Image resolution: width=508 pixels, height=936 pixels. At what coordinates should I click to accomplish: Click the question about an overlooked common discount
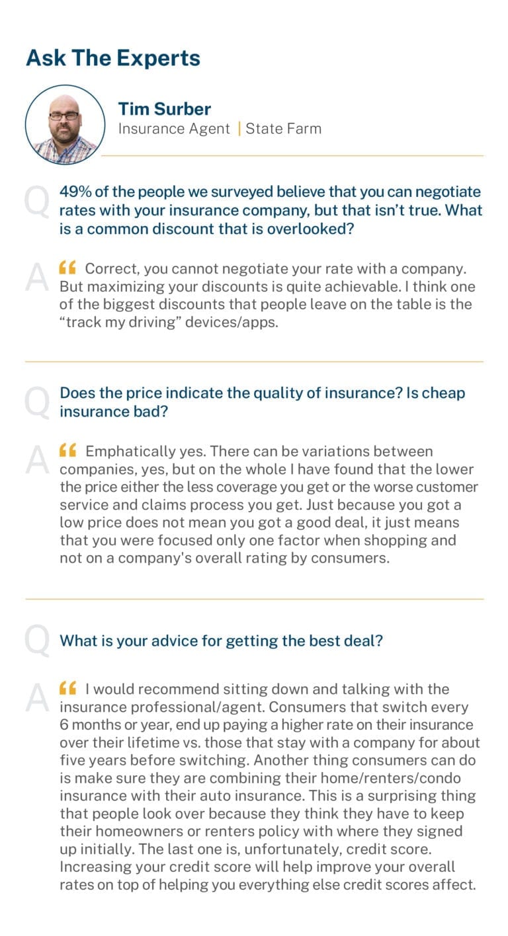[x=271, y=210]
